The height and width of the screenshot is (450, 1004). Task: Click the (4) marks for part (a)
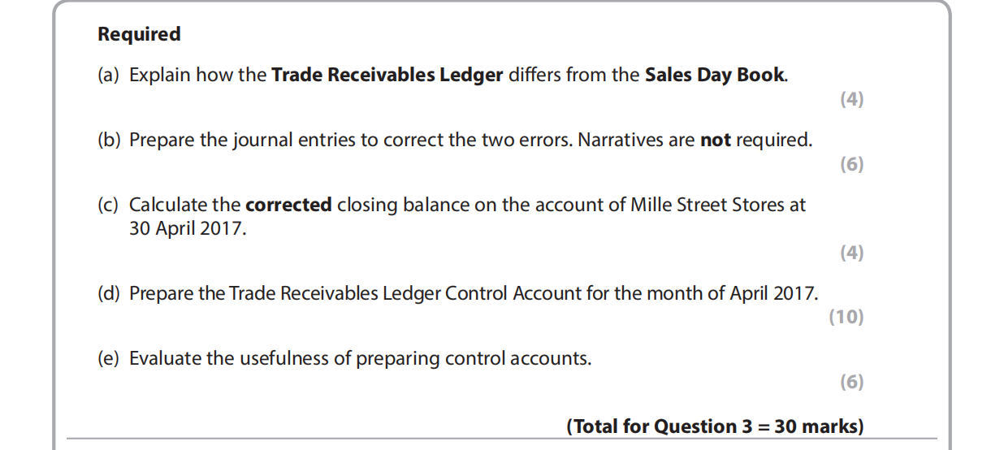[851, 100]
